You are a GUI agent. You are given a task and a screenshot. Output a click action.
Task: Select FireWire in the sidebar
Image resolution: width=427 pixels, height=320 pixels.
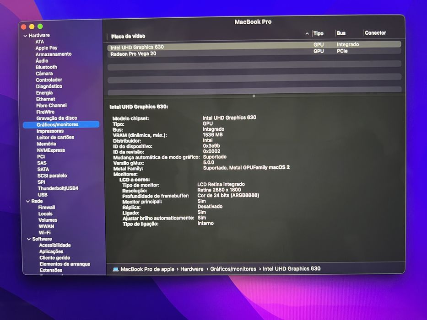[45, 112]
